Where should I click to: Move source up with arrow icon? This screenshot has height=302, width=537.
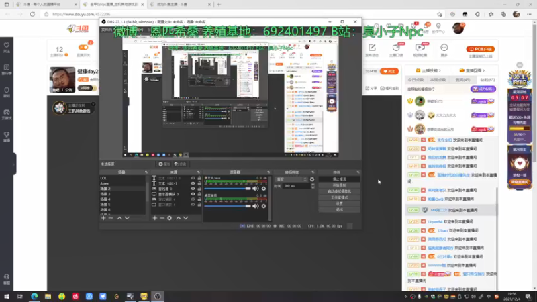[x=179, y=218]
